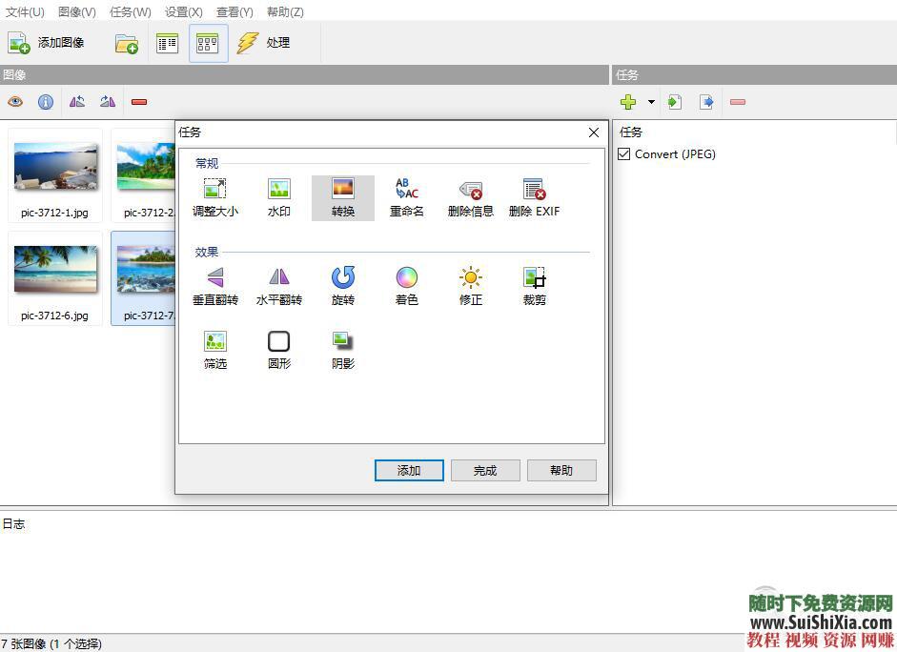Screen dimensions: 897x652
Task: Select the 重命名 rename task
Action: [407, 190]
